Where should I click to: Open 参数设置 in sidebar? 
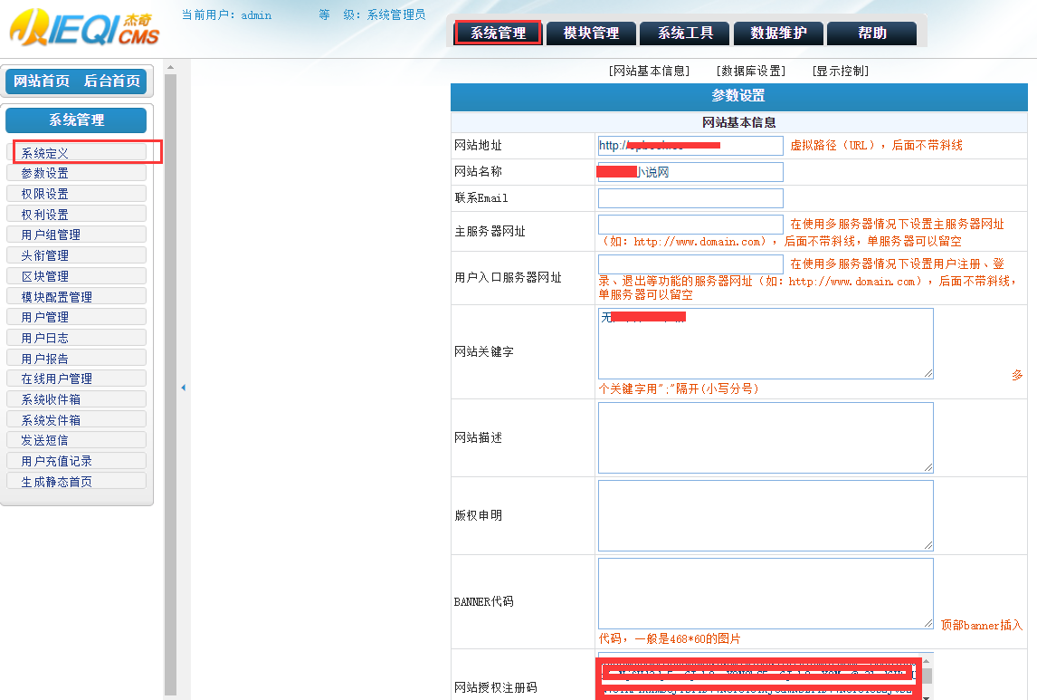[x=76, y=173]
